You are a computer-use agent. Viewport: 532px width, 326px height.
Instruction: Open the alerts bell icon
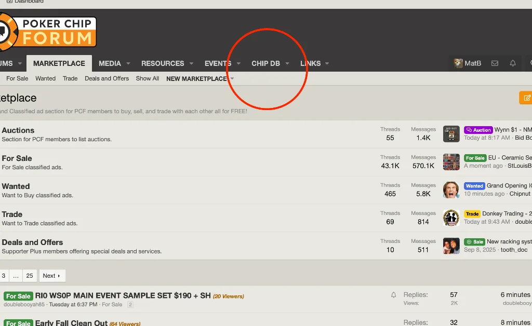pos(513,63)
